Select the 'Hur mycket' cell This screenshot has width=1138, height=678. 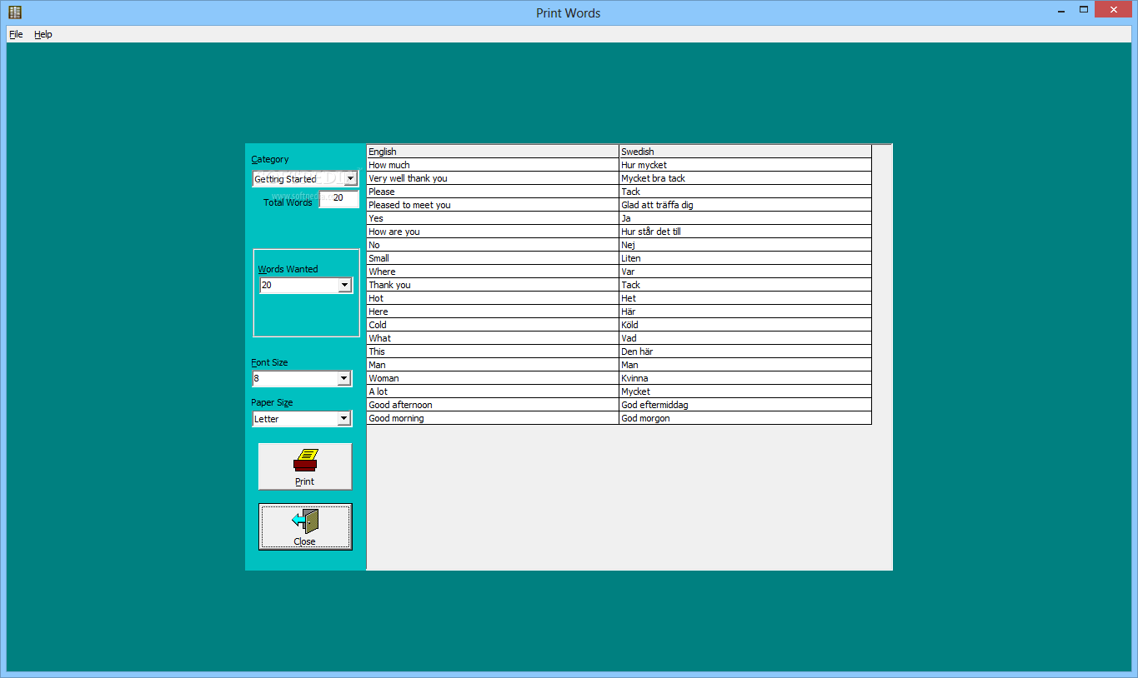[745, 165]
